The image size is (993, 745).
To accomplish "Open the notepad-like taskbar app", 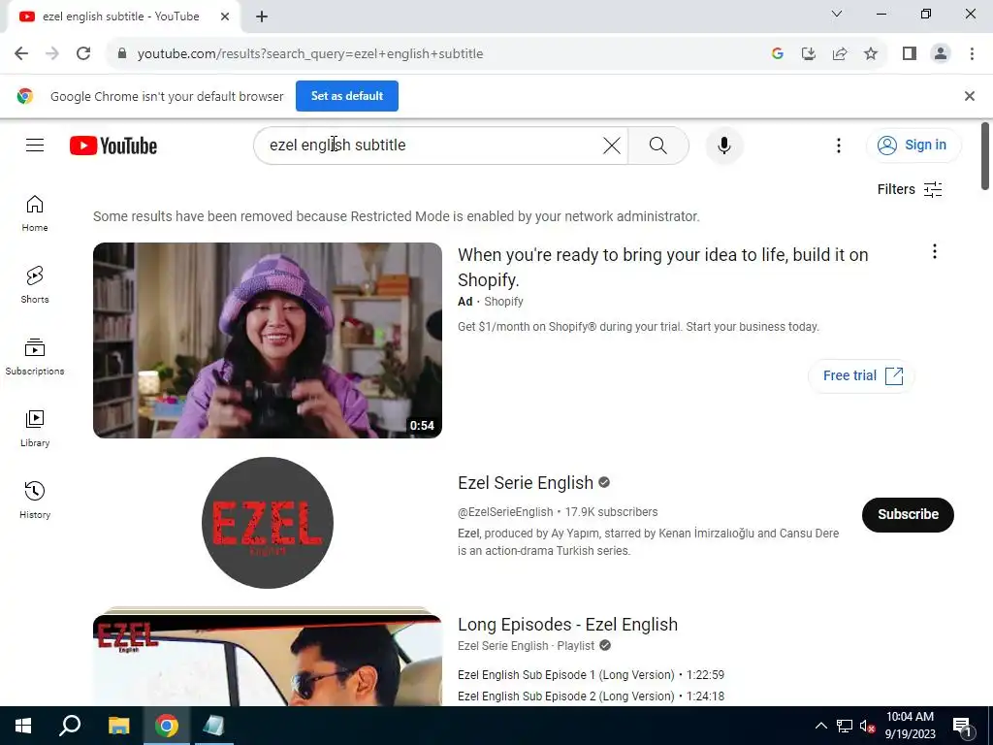I will point(213,726).
